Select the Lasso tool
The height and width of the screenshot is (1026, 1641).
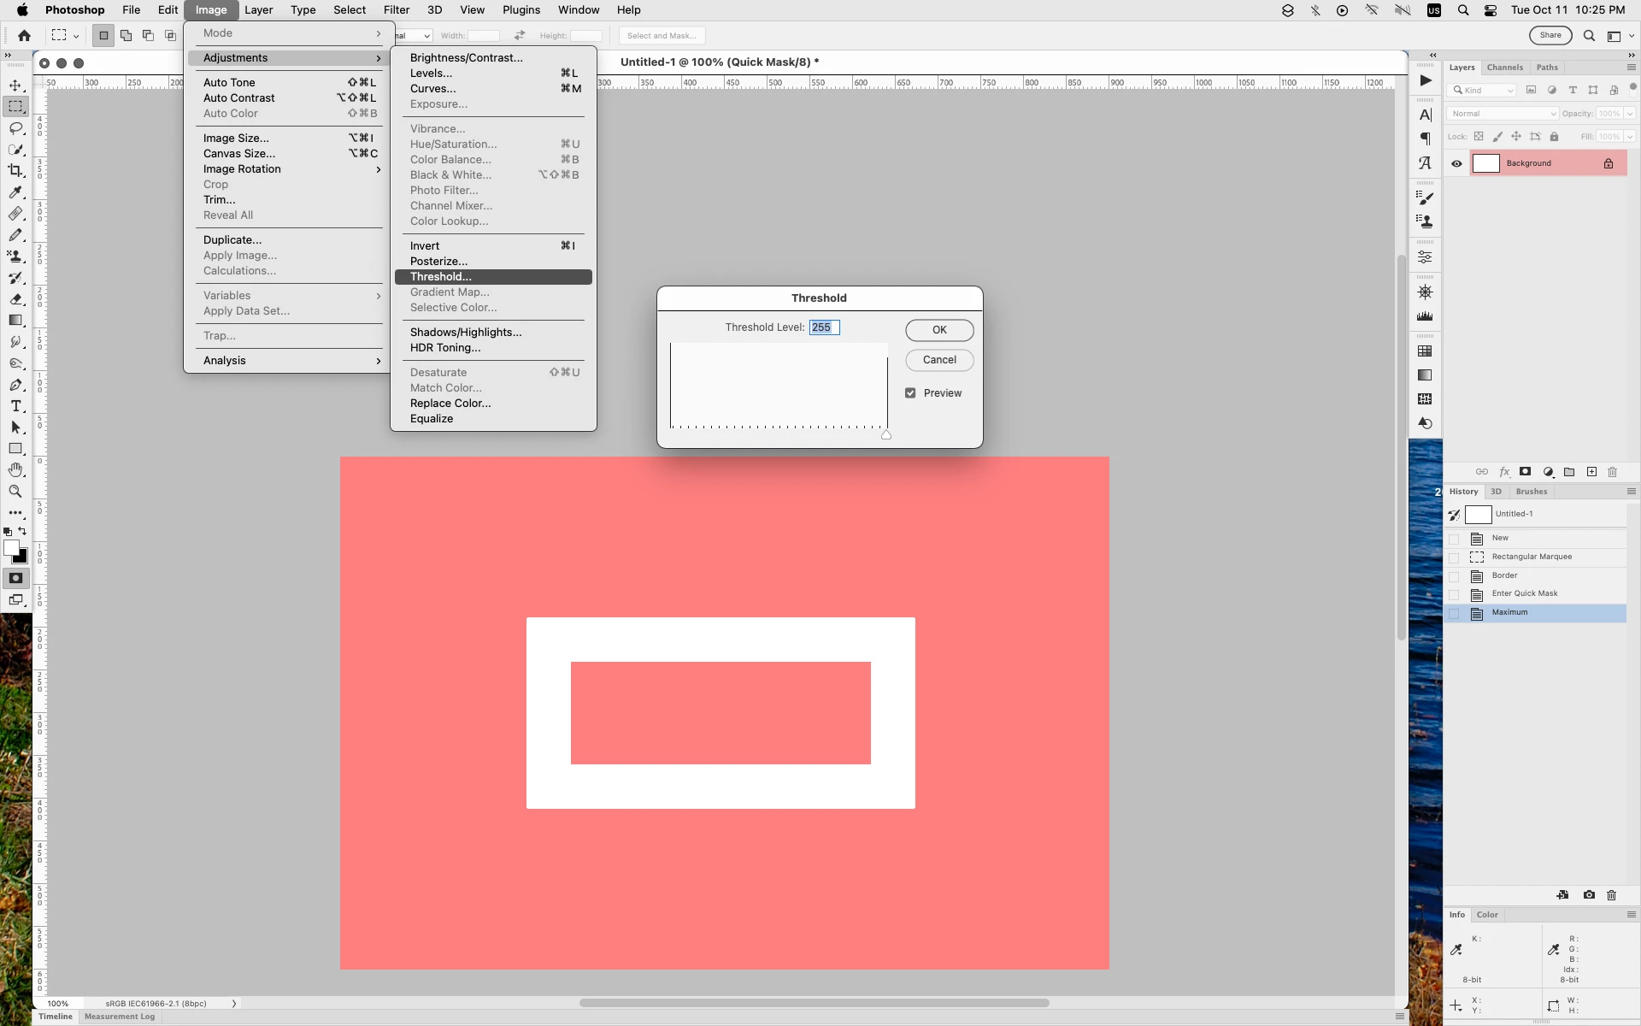tap(15, 128)
